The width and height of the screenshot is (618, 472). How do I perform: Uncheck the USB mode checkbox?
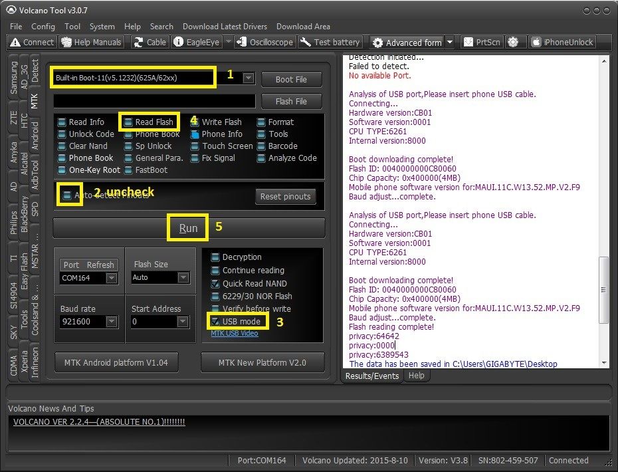pos(215,322)
